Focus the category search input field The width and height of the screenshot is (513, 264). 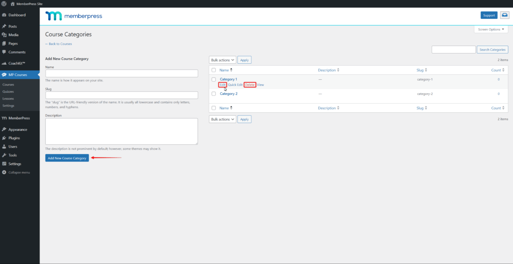coord(454,50)
